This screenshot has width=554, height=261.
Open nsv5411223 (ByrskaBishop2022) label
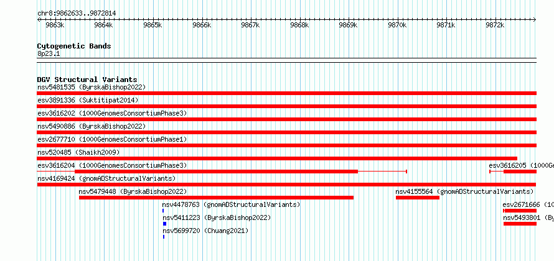(x=217, y=217)
